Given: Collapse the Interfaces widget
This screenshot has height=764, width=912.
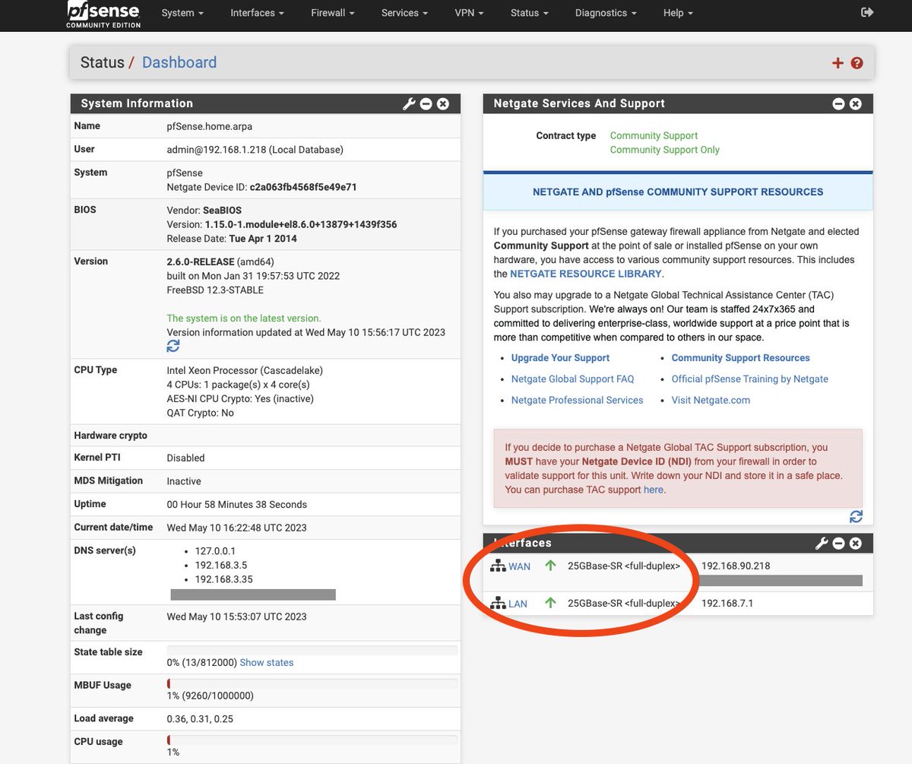Looking at the screenshot, I should (839, 544).
